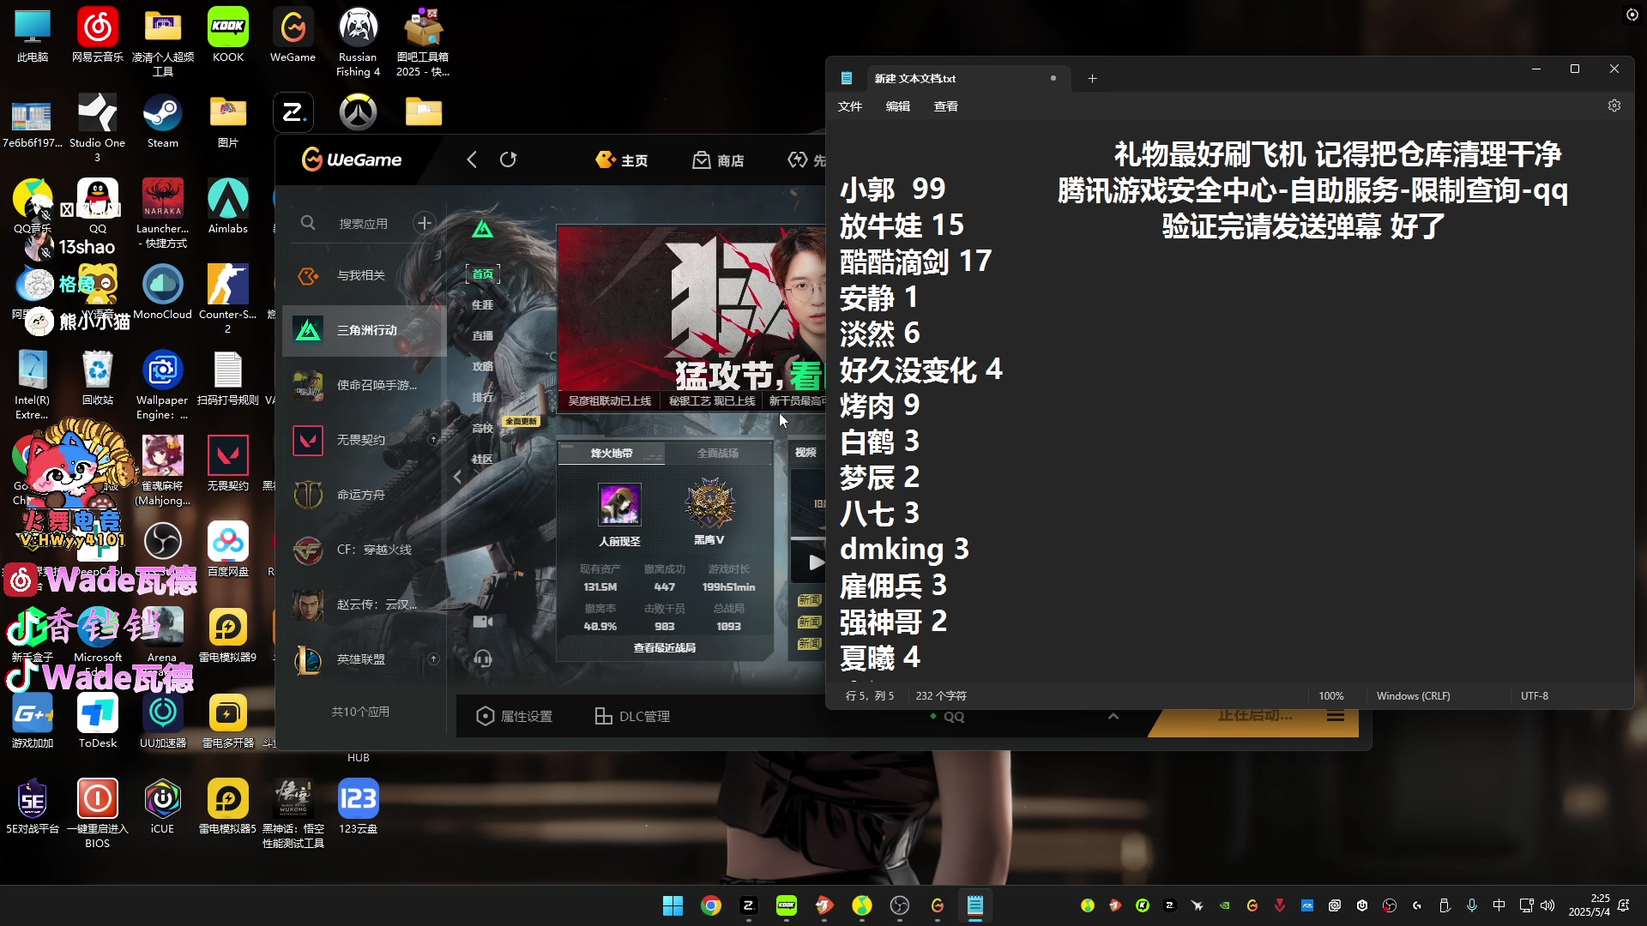Viewport: 1647px width, 926px height.
Task: Select 三角洲行动 in the game list
Action: pyautogui.click(x=364, y=330)
